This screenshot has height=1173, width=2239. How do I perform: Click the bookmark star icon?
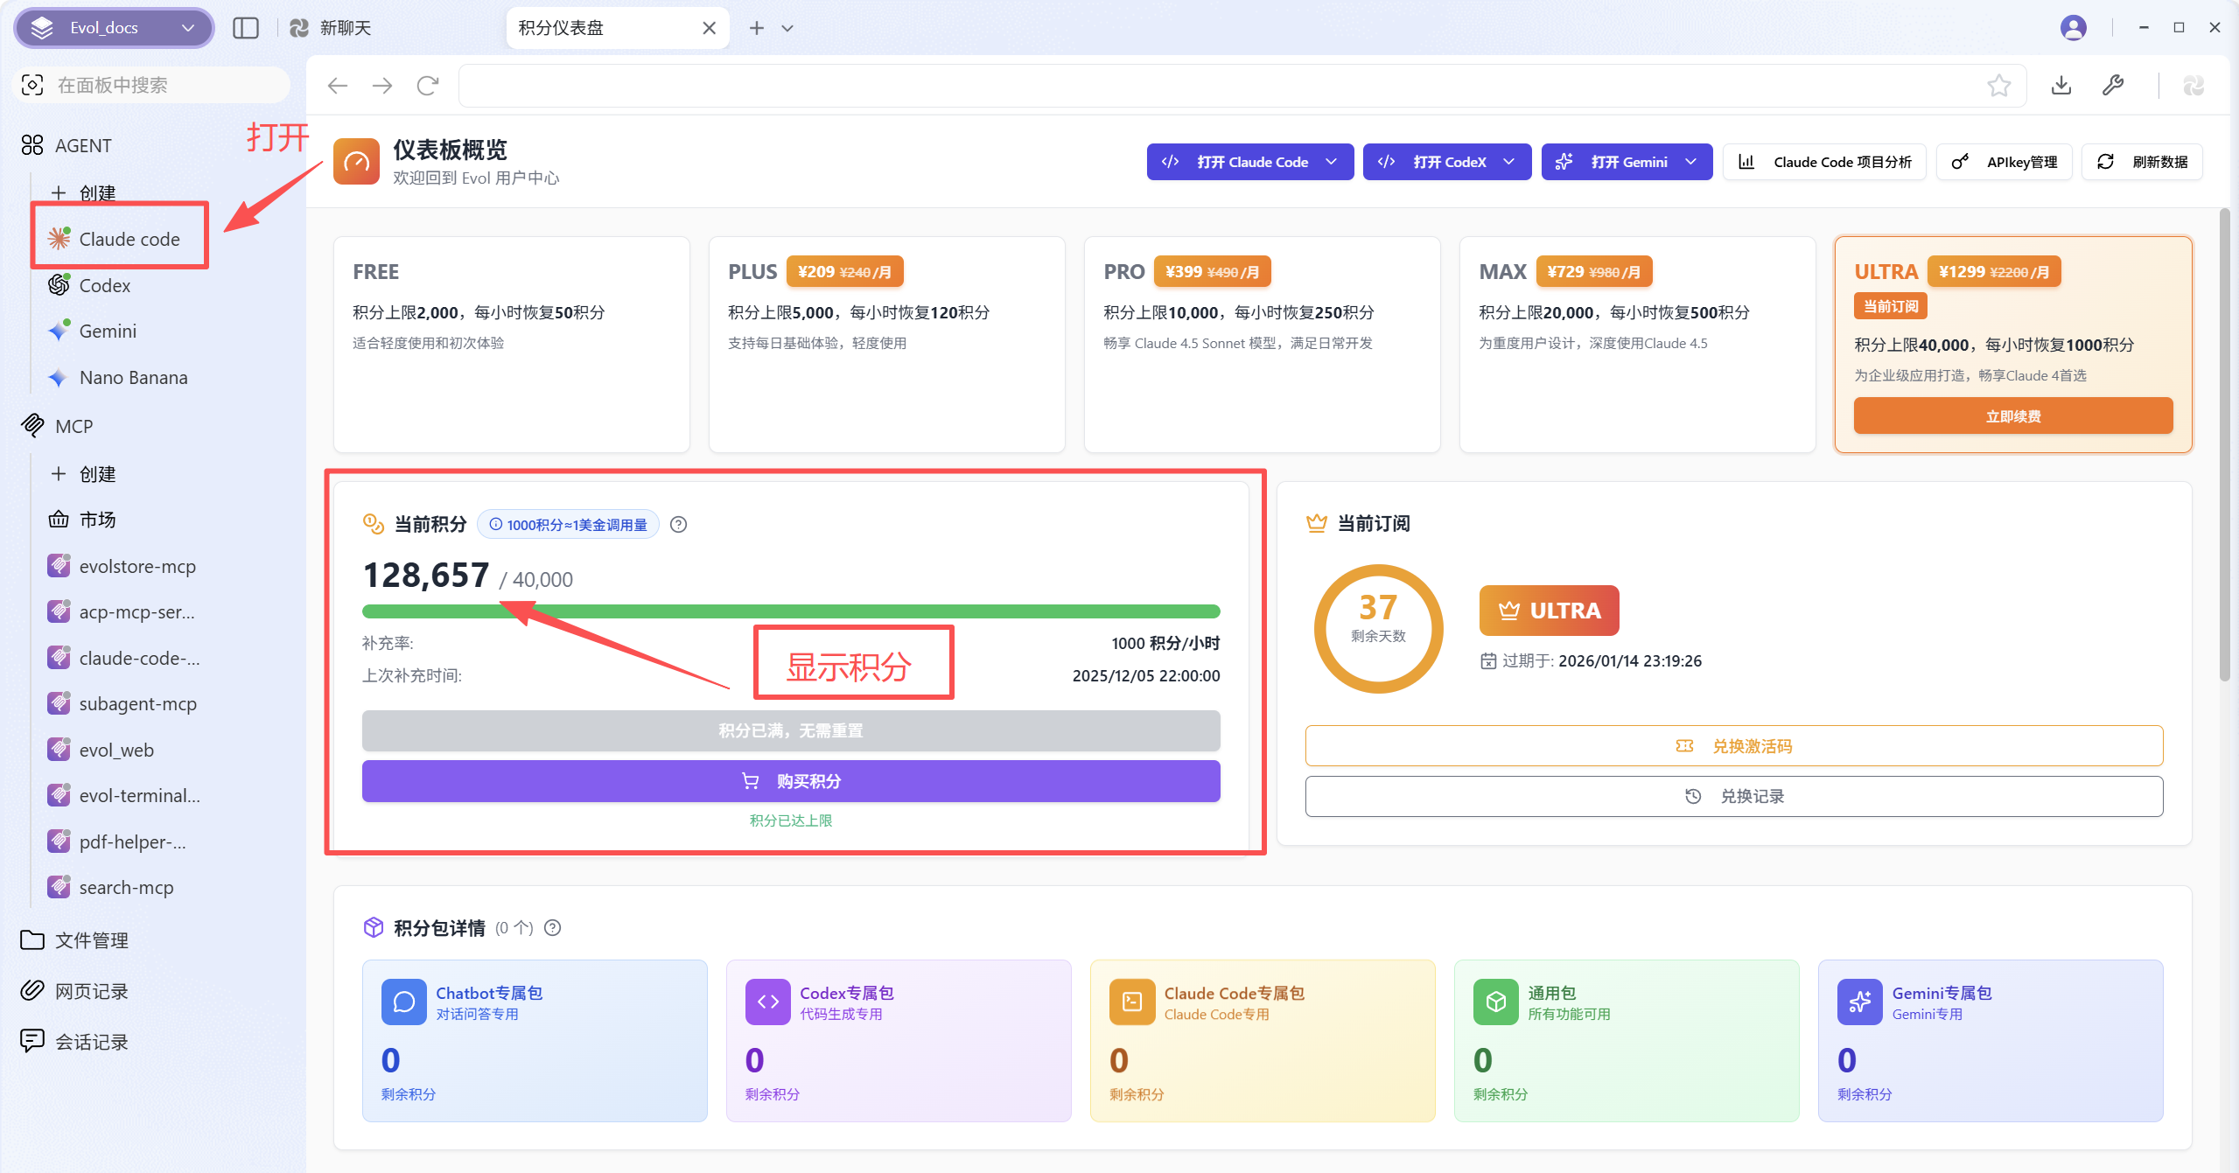point(1998,86)
